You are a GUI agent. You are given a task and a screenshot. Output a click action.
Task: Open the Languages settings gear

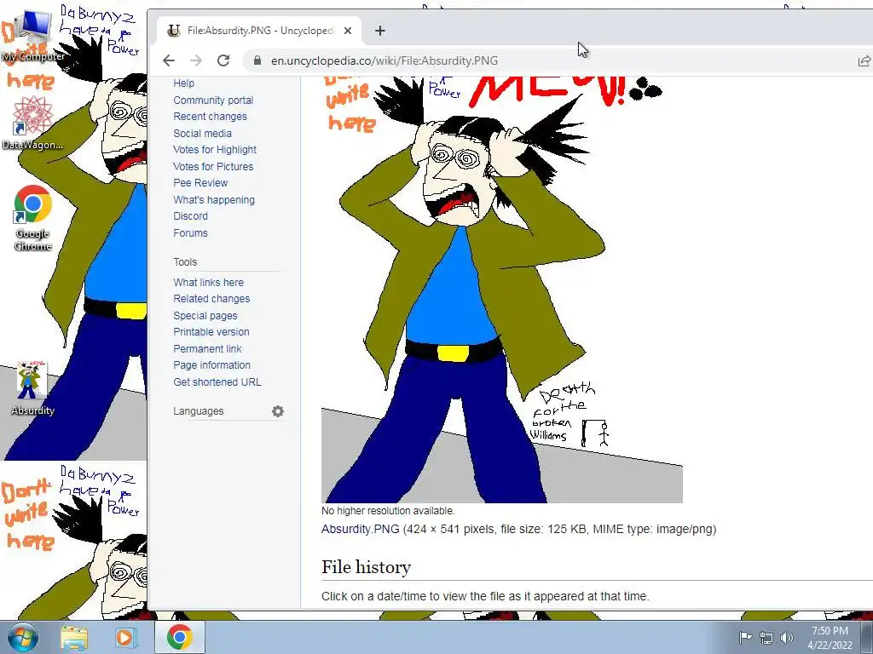278,411
